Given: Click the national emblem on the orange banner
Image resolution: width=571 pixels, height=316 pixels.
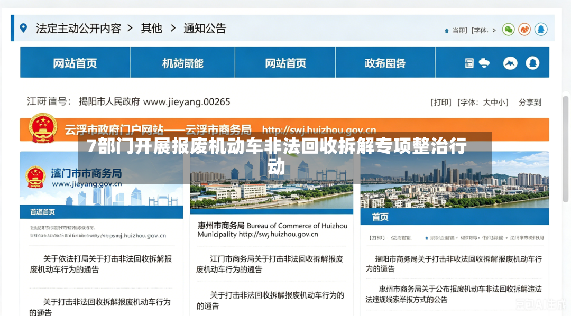Looking at the screenshot, I should point(43,128).
